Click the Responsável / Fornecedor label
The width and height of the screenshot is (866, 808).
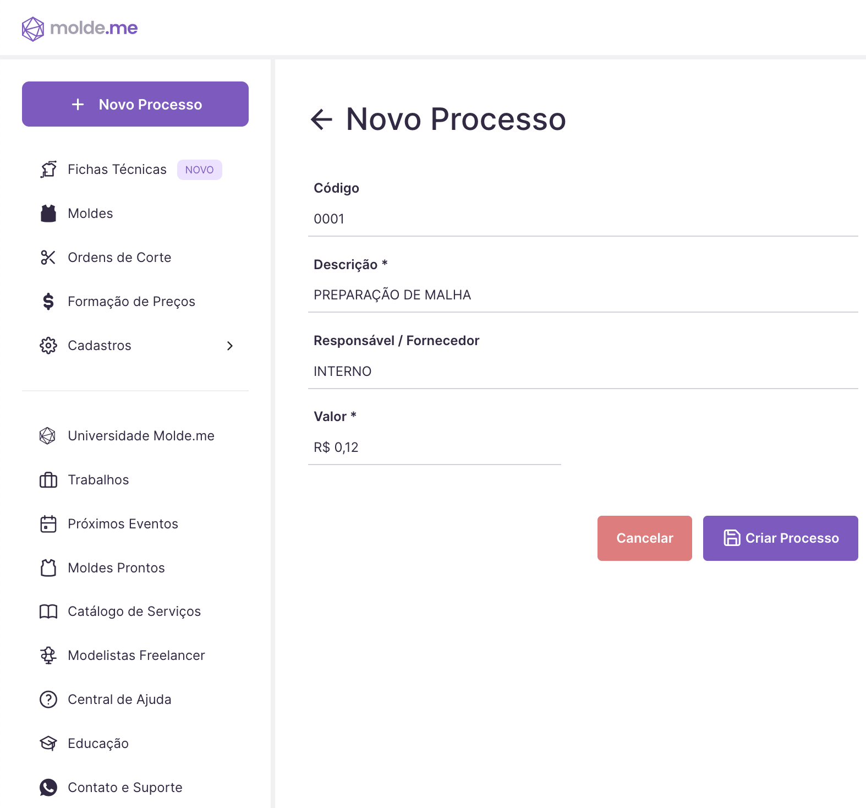click(396, 341)
